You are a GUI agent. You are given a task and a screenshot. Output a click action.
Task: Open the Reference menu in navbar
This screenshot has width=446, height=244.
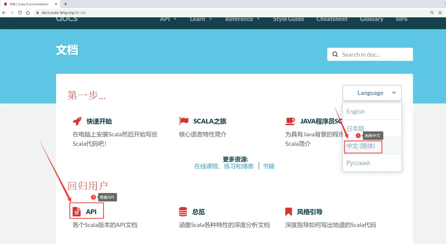[x=242, y=19]
